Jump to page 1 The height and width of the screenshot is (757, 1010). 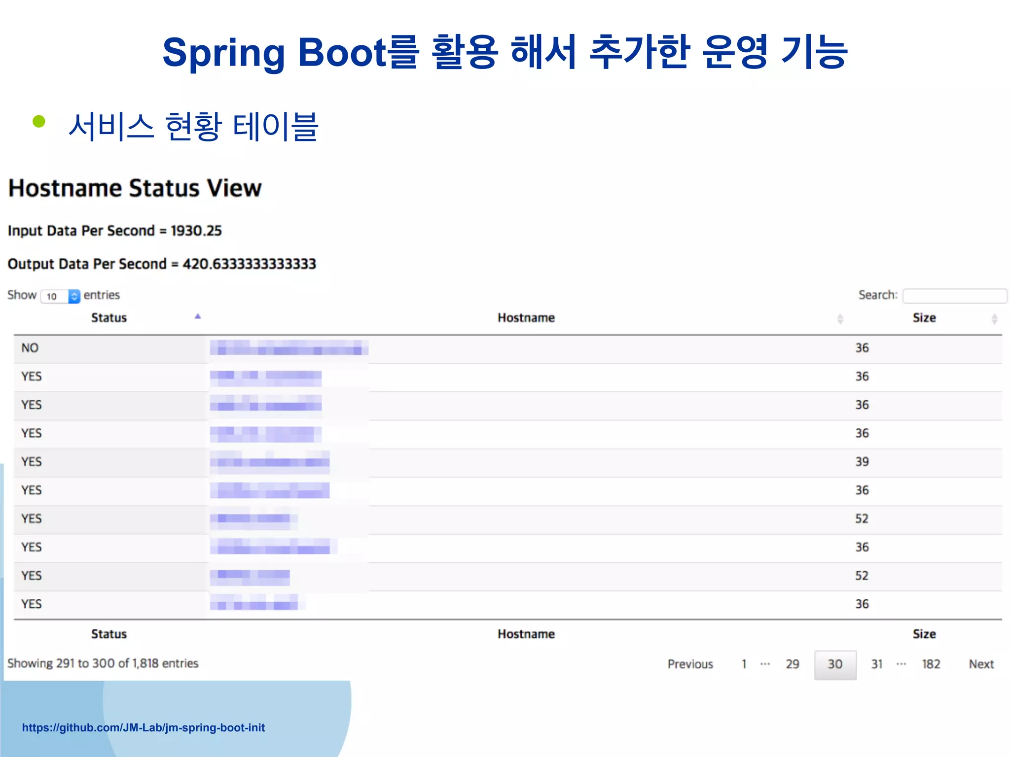(x=744, y=664)
